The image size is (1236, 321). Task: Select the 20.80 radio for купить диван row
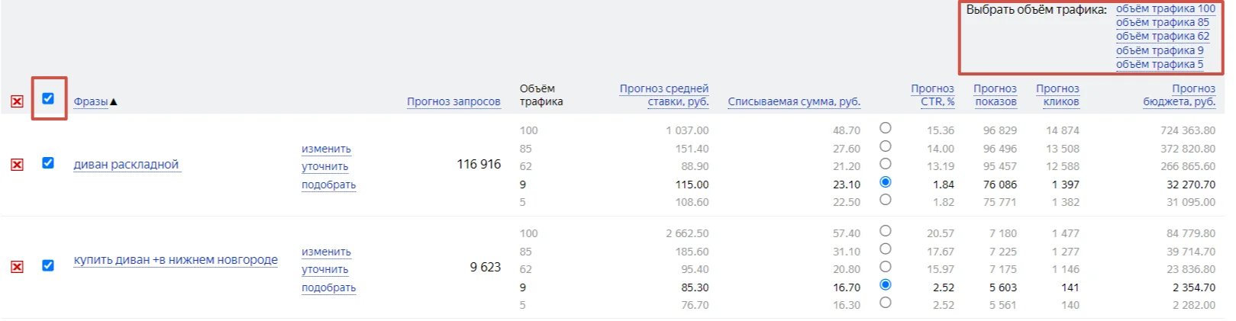(886, 267)
